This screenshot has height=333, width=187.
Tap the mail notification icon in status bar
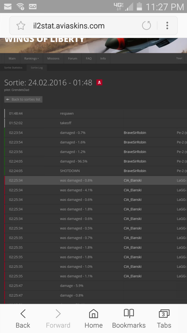pyautogui.click(x=8, y=6)
